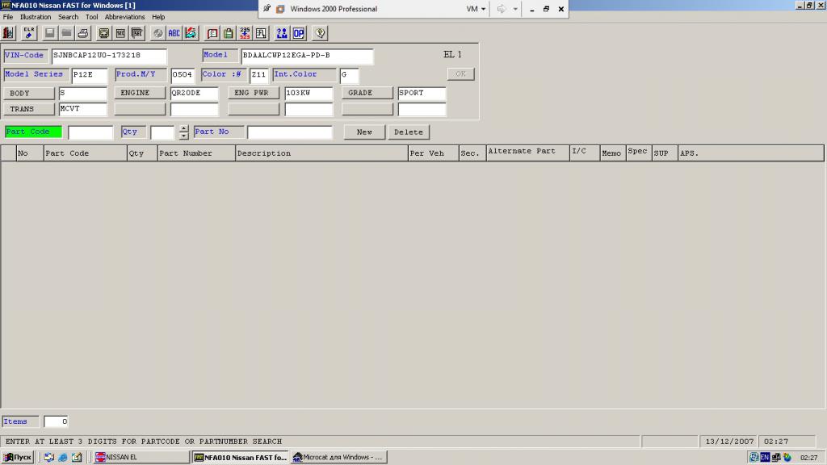Image resolution: width=827 pixels, height=465 pixels.
Task: Click the single SEC section icon
Action: point(121,33)
